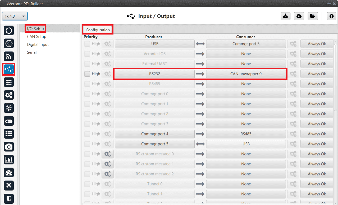The image size is (338, 205).
Task: Open CAN unwrapper 0 consumer selector
Action: pyautogui.click(x=246, y=74)
